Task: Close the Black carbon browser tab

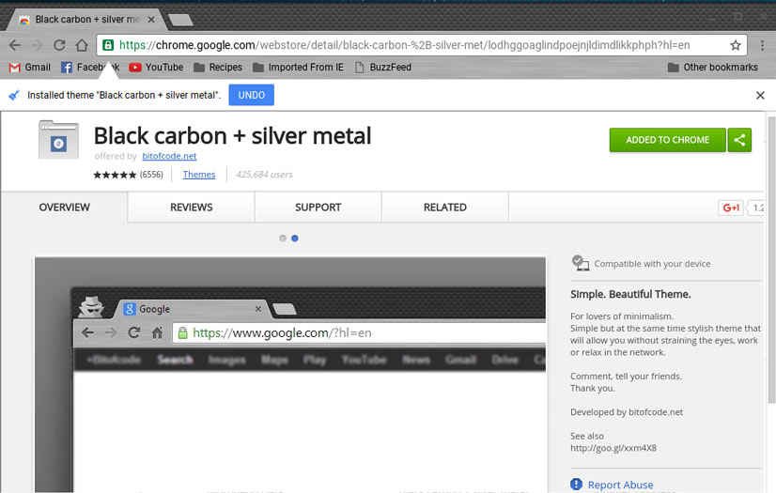Action: pyautogui.click(x=151, y=20)
